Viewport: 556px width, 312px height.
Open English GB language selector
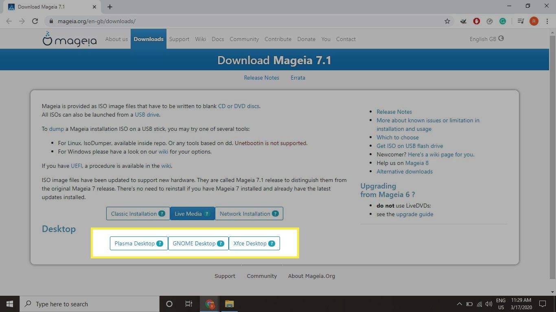[x=486, y=39]
